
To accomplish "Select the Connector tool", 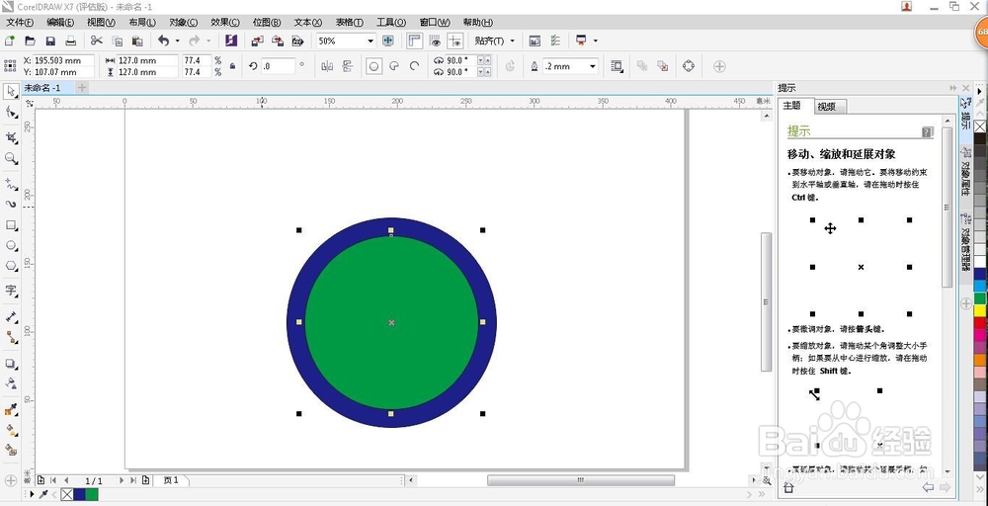I will coord(11,338).
